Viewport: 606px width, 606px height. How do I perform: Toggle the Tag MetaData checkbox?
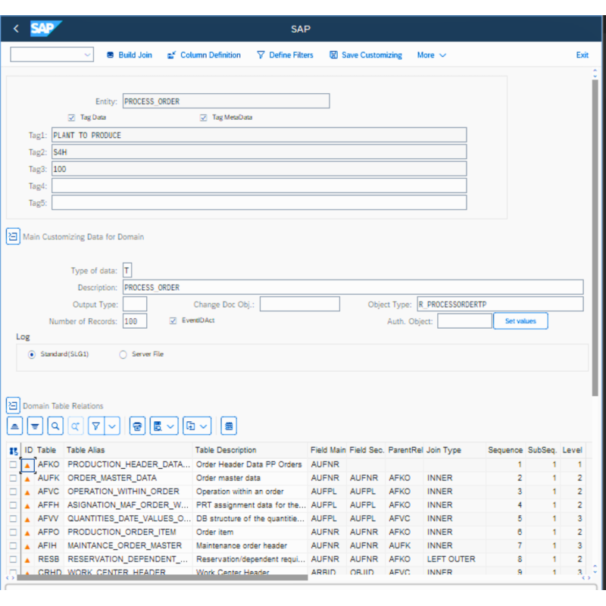(x=203, y=117)
